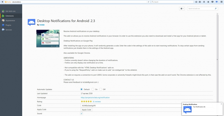Bookmark this page with the star icon

point(196,2)
